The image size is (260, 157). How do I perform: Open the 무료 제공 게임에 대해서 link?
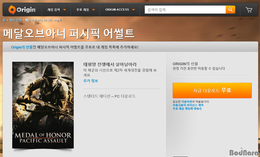tap(187, 108)
